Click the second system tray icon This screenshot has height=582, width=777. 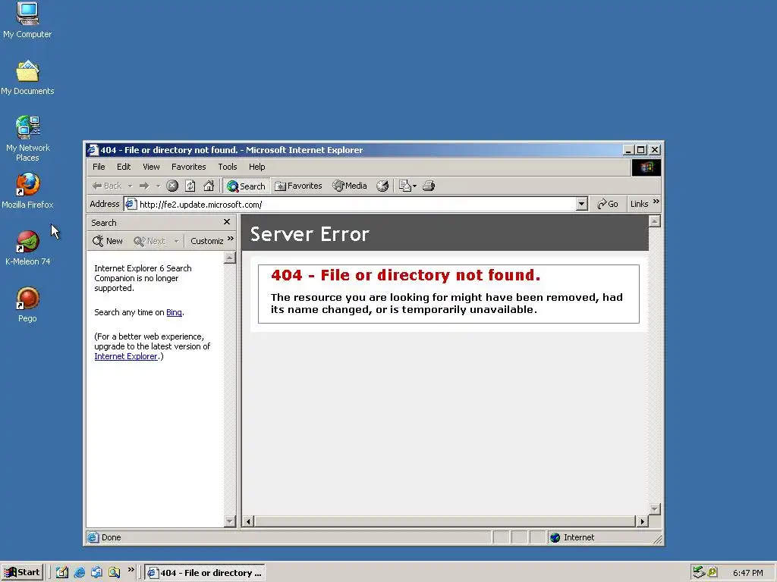(712, 572)
